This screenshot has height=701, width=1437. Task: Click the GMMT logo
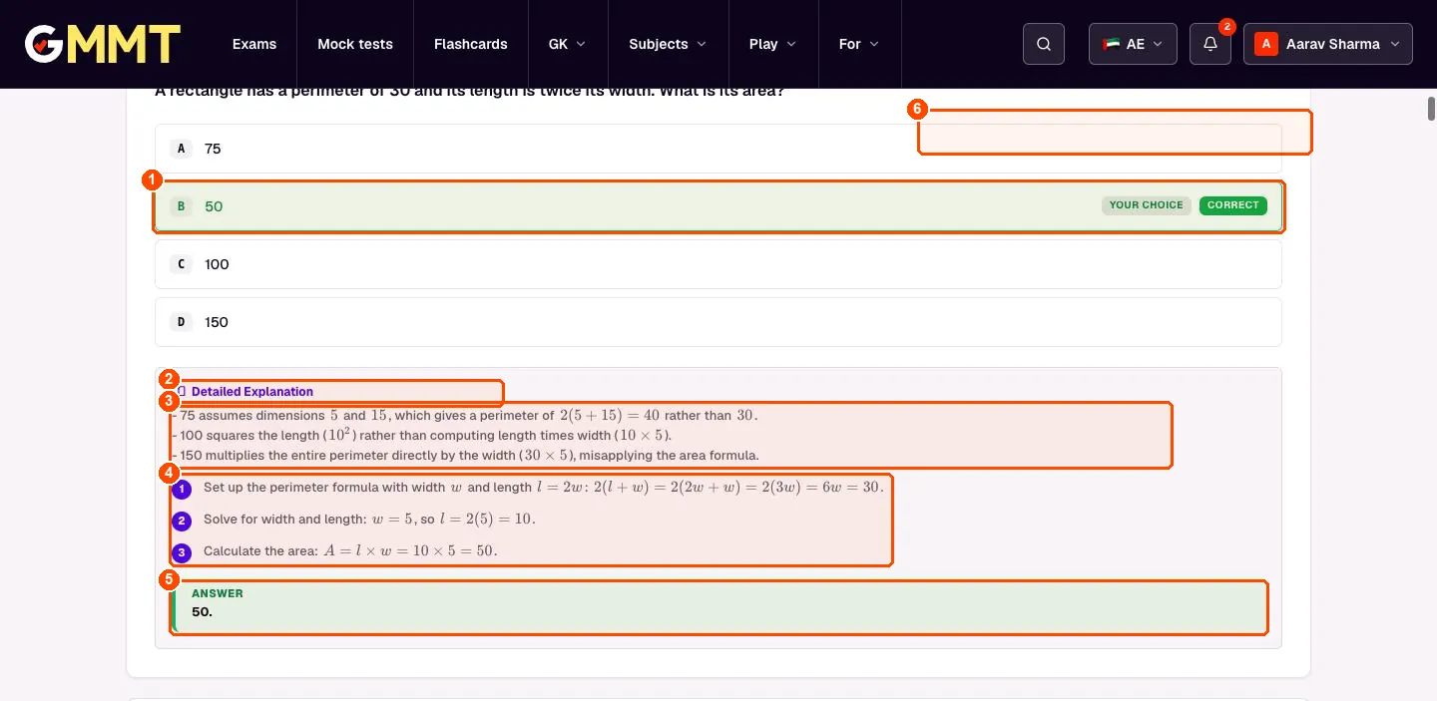tap(102, 44)
